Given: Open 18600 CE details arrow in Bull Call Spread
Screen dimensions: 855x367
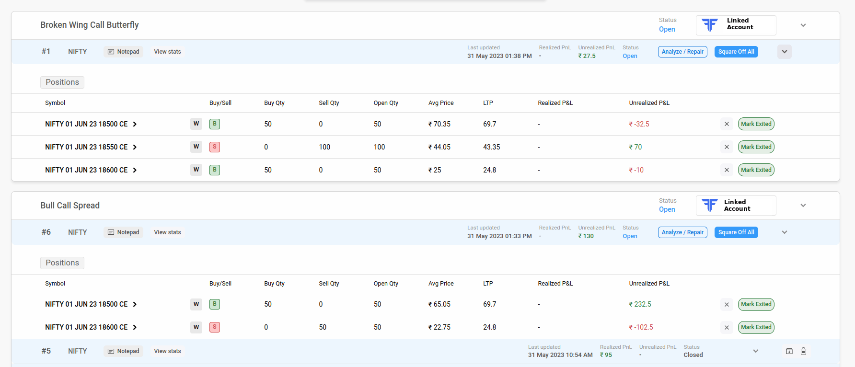Looking at the screenshot, I should [135, 327].
